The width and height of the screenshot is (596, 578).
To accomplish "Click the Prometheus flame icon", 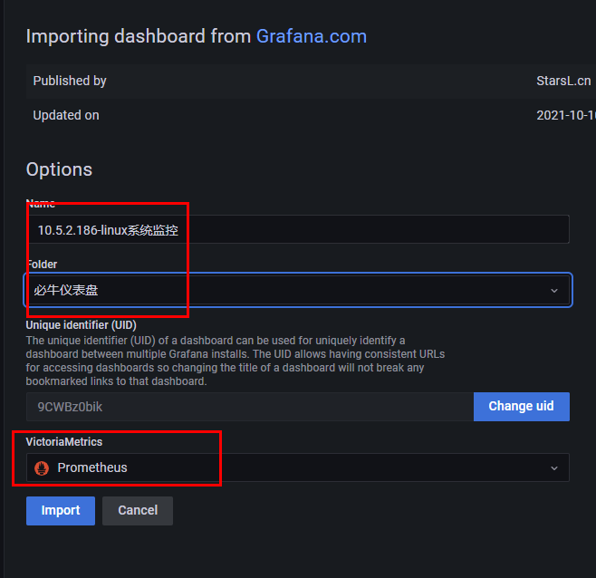I will [42, 467].
